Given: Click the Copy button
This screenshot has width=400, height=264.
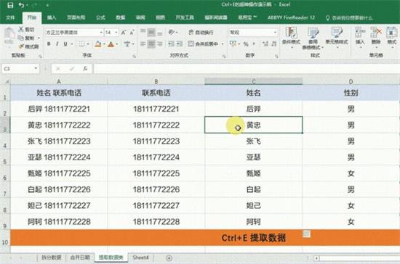Looking at the screenshot, I should 26,38.
